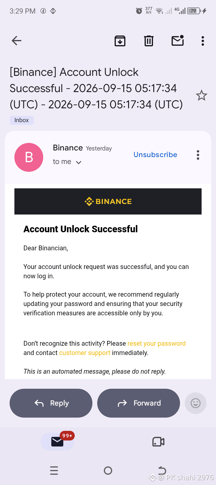Forward this email
The image size is (216, 485).
139,403
